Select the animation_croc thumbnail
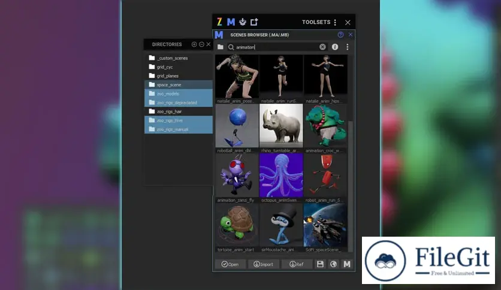The image size is (501, 290). 325,126
